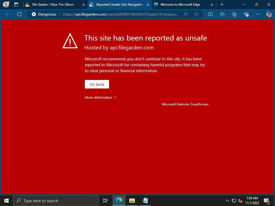Screen dimensions: 275x206
Task: Click the Microsoft Defender SmartScreen text
Action: click(185, 104)
